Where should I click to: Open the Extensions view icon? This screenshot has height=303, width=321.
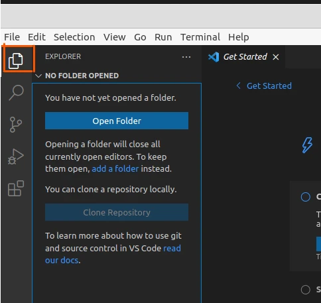pos(16,188)
